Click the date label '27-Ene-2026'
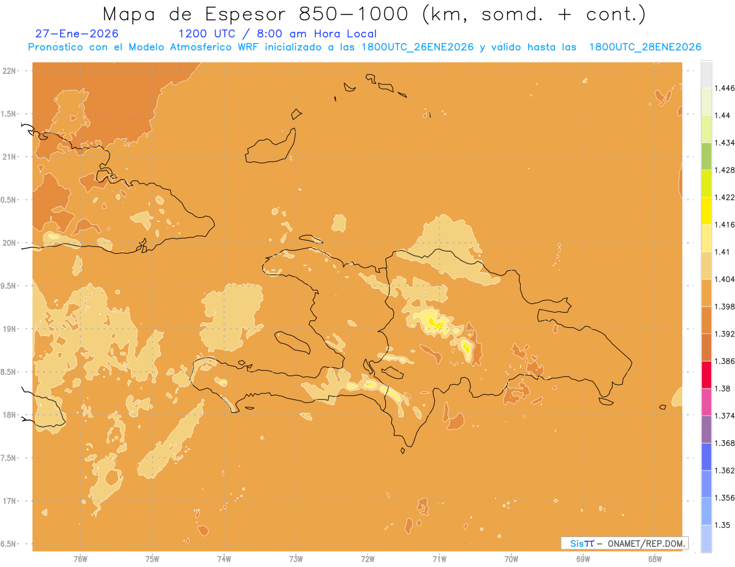This screenshot has width=735, height=567. pyautogui.click(x=78, y=34)
